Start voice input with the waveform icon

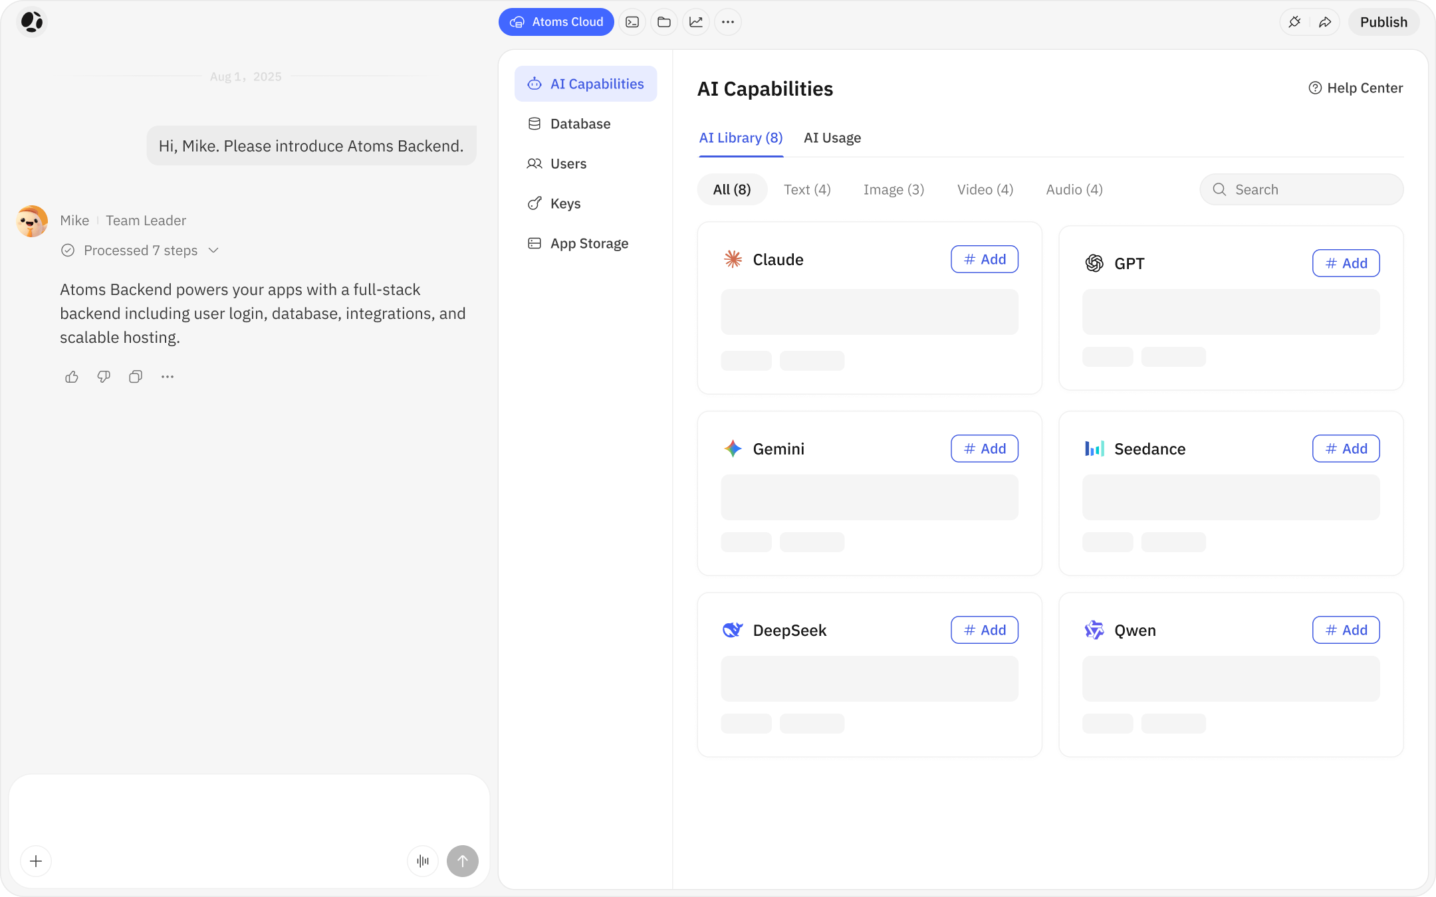[x=423, y=861]
